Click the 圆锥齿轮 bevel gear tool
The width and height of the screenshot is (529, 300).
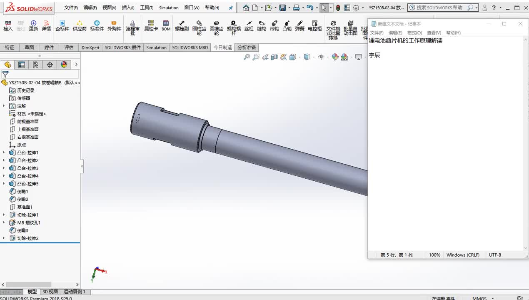[x=216, y=28]
